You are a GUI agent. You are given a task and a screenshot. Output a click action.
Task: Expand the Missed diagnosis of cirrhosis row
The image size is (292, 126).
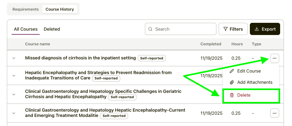point(14,58)
